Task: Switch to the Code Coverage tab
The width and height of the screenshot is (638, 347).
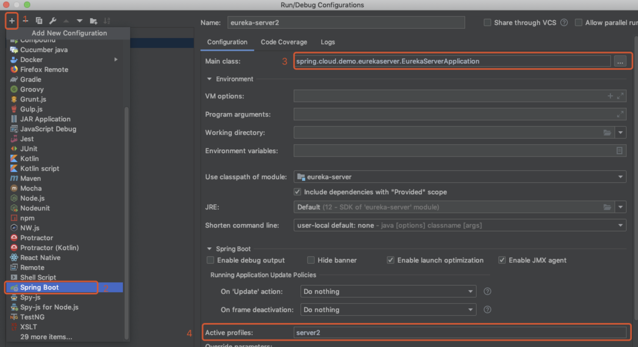Action: (284, 42)
